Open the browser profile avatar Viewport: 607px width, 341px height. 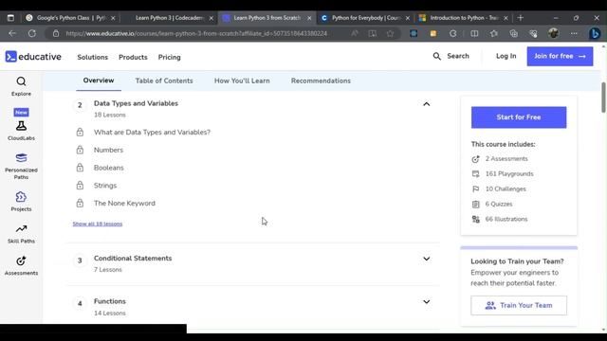click(x=554, y=34)
